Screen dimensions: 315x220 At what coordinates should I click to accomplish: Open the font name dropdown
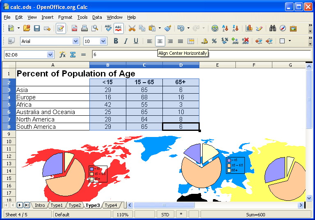(x=75, y=41)
